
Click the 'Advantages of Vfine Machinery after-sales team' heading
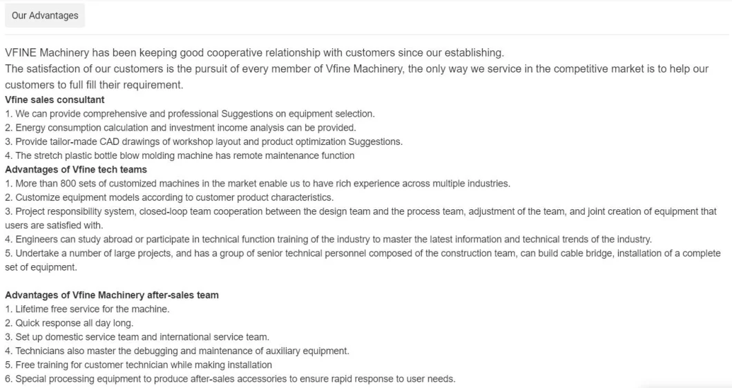(112, 295)
